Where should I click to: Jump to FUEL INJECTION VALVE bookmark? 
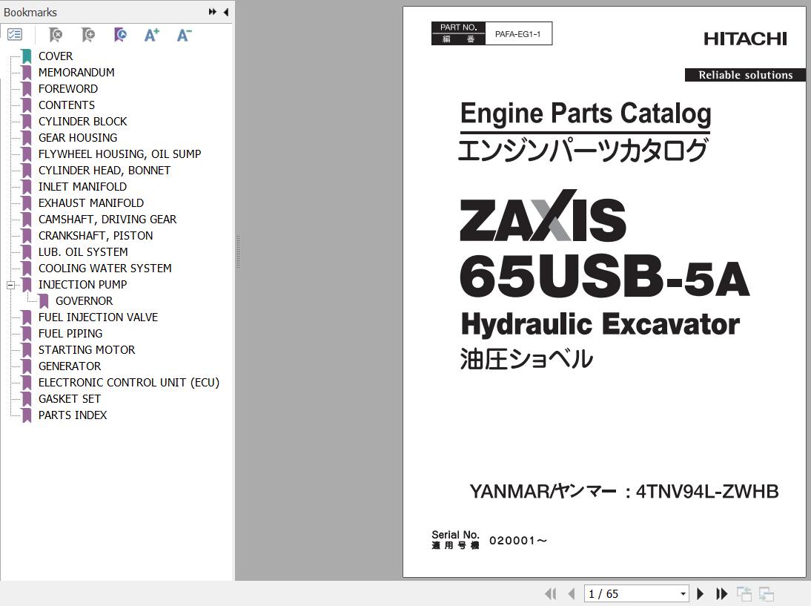[99, 317]
